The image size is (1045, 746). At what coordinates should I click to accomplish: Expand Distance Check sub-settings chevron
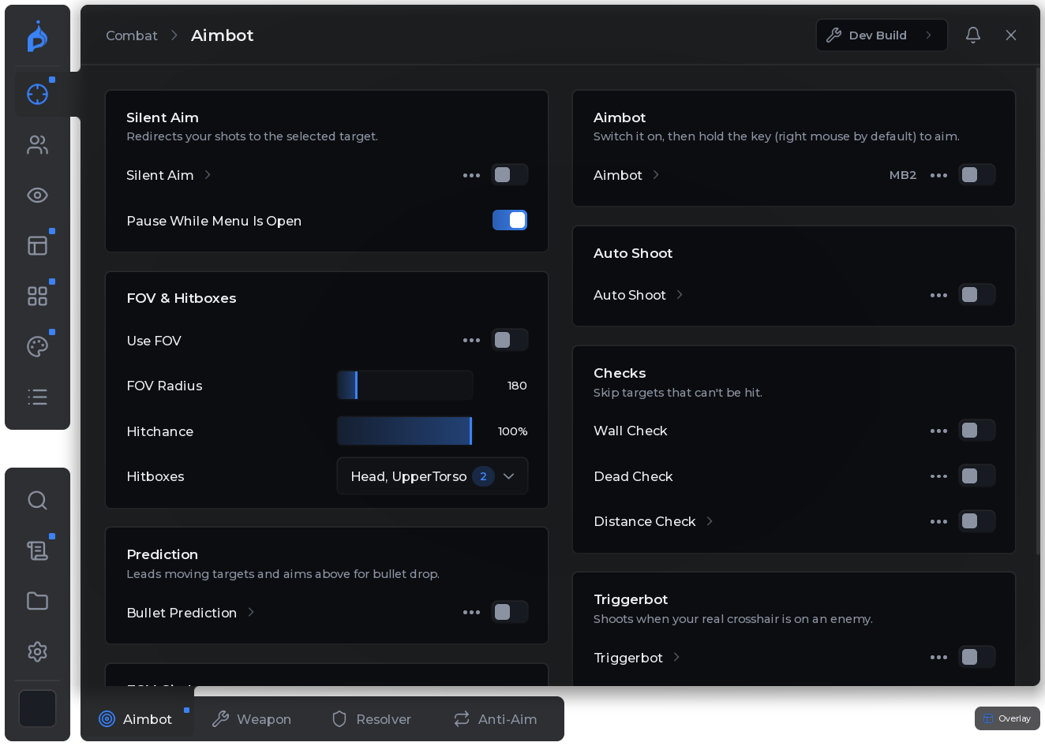coord(710,521)
